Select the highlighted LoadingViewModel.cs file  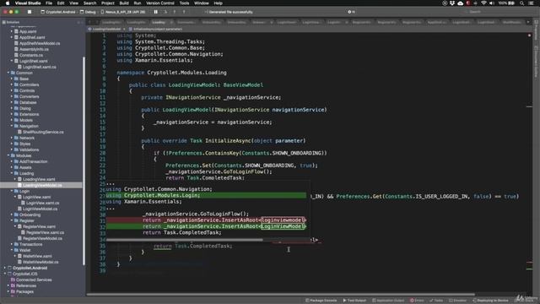pos(42,185)
